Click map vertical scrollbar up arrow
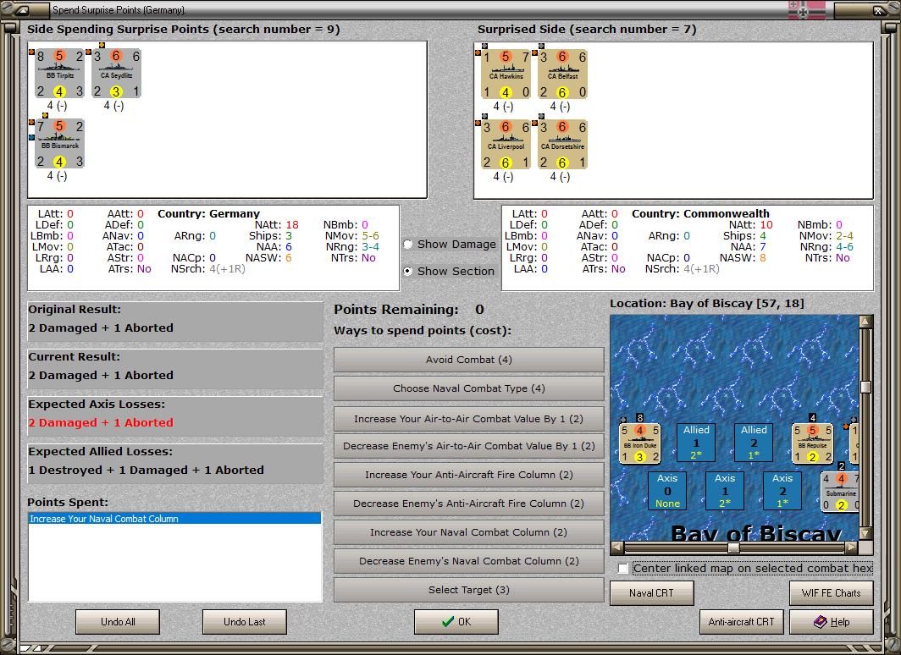Viewport: 901px width, 655px height. [865, 322]
